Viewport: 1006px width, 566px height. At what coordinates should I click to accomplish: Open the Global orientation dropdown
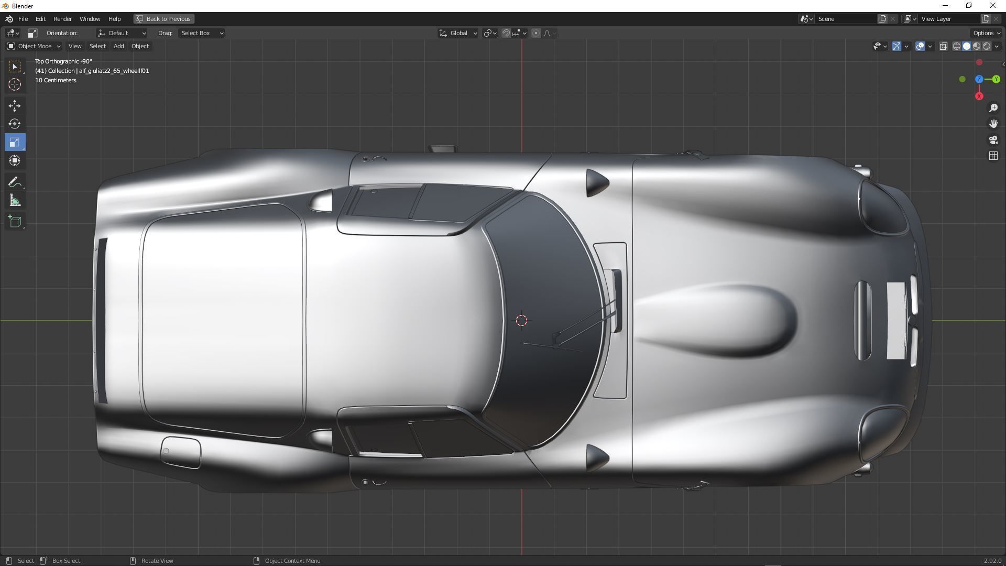[458, 33]
